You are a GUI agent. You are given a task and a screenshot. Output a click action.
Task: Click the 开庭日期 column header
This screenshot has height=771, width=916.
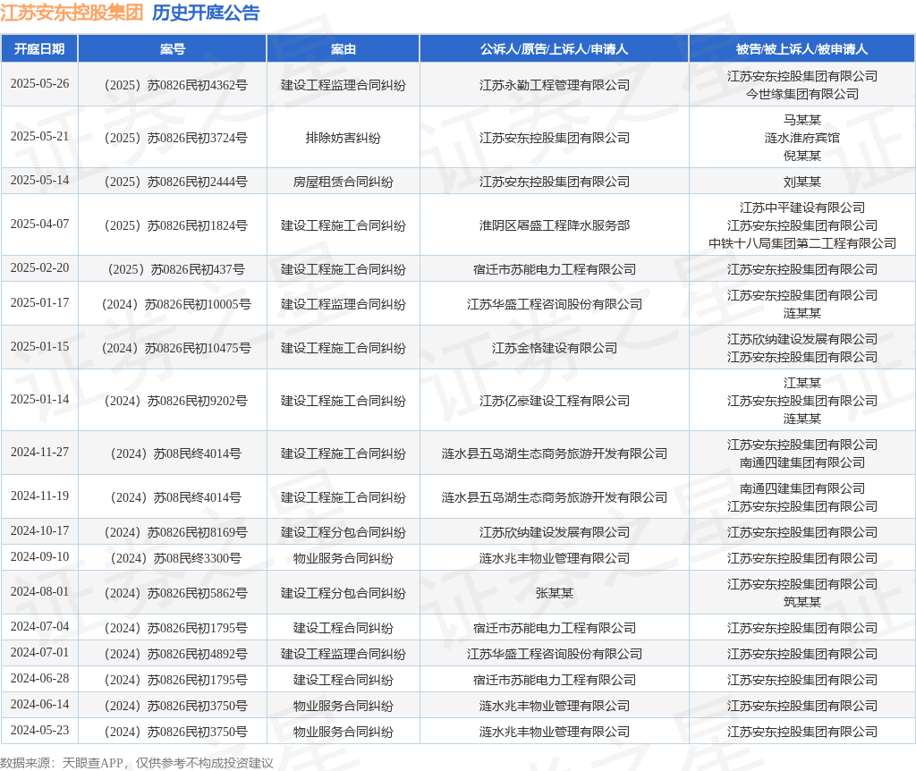tap(39, 49)
